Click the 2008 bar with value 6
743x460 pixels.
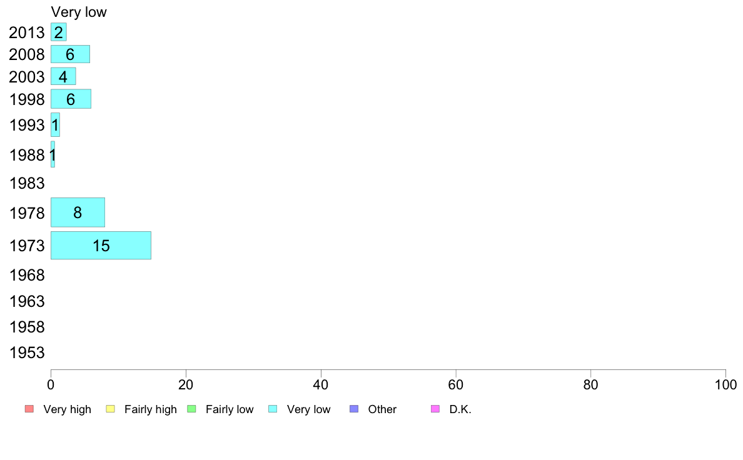(70, 54)
